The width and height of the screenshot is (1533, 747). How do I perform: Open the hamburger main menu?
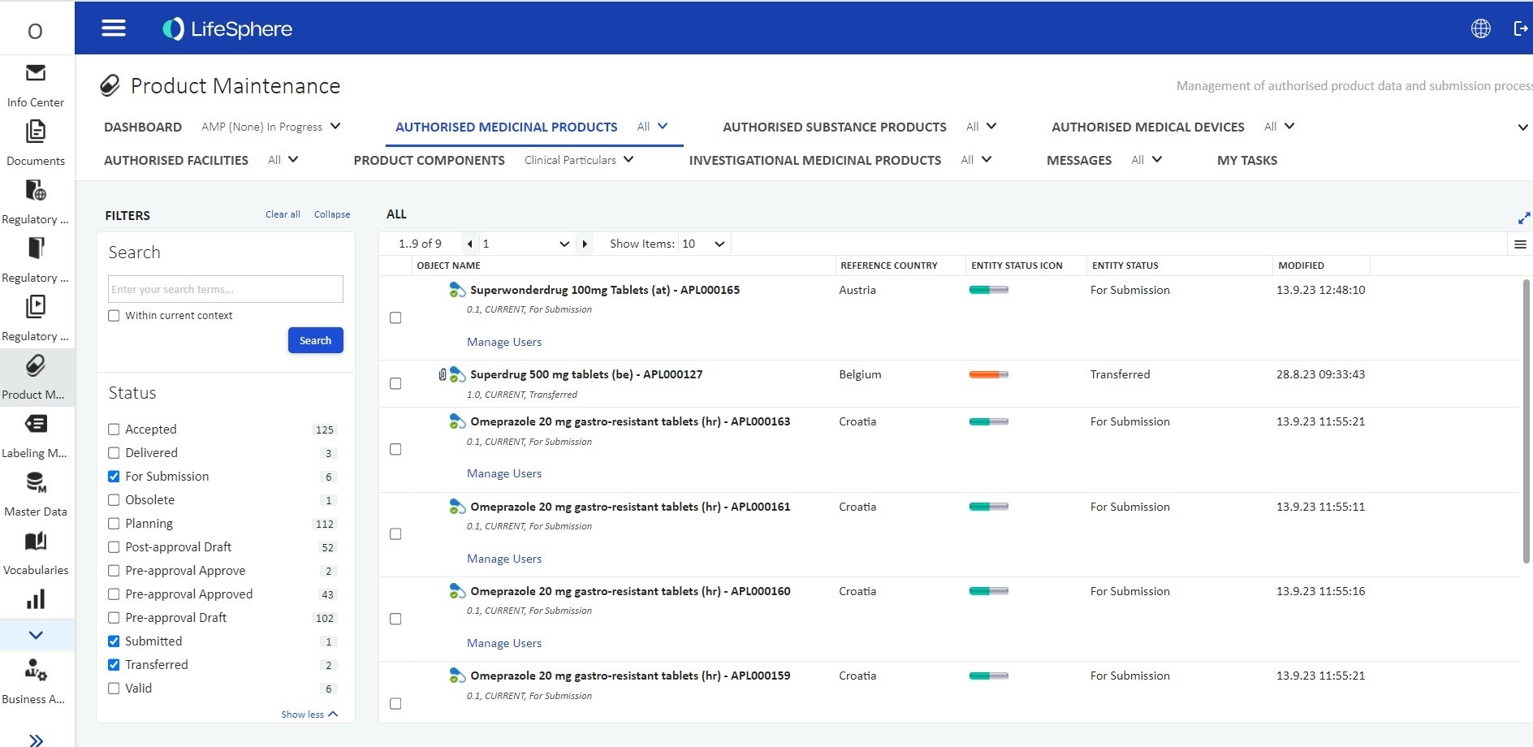tap(113, 28)
